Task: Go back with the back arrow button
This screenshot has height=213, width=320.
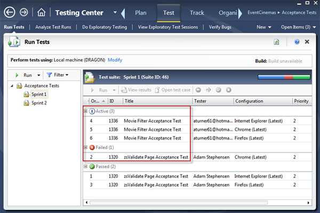Action: pyautogui.click(x=9, y=12)
